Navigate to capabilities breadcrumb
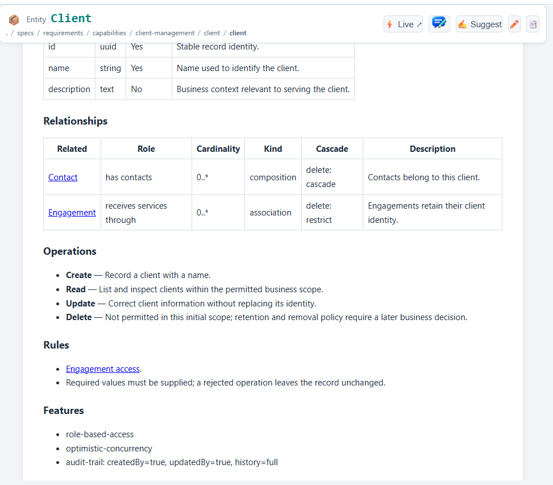This screenshot has height=485, width=553. (109, 33)
